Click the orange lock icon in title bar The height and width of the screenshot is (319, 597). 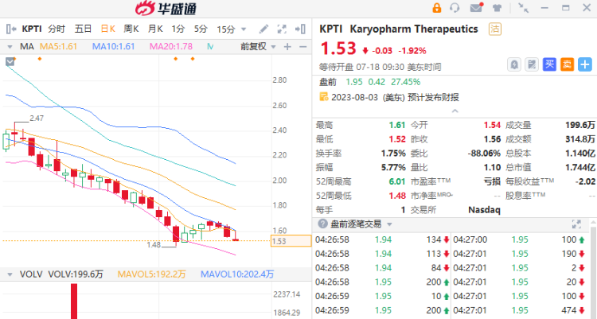coord(437,8)
